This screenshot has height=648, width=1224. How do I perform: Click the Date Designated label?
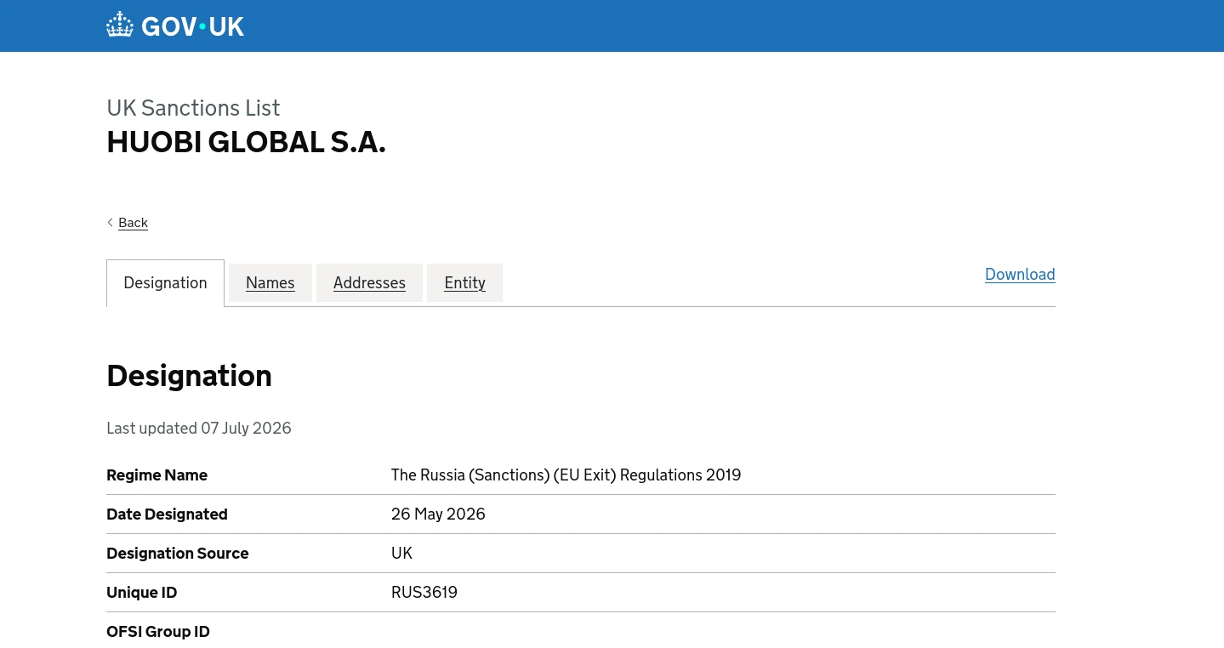coord(167,514)
